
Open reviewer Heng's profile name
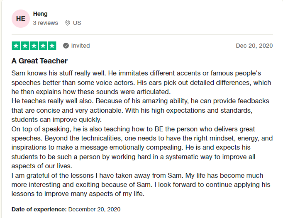(40, 14)
